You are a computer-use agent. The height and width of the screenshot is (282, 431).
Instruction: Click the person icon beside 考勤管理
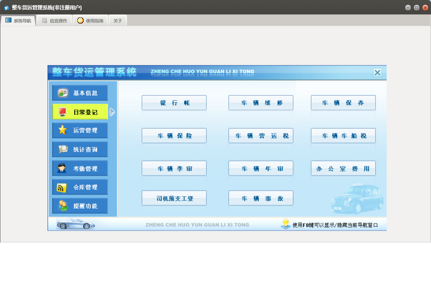62,168
